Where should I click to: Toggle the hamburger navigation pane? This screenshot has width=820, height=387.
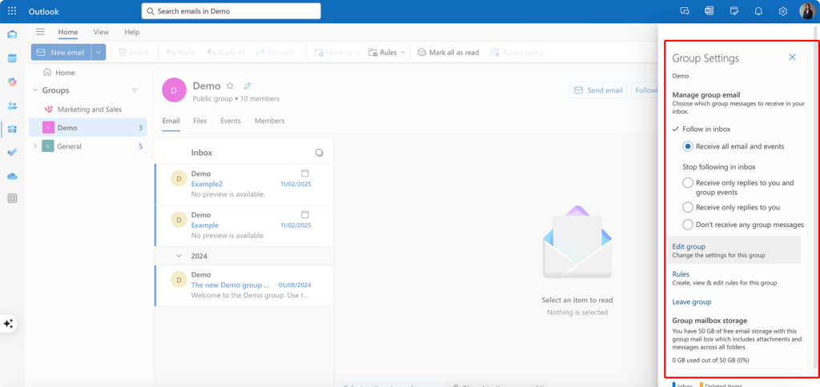[x=40, y=32]
